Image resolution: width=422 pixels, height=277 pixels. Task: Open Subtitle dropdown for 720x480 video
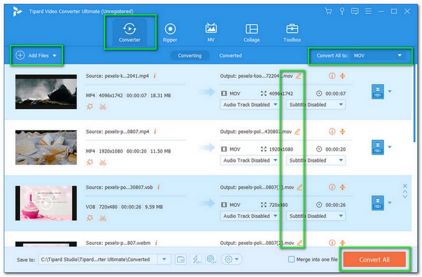pyautogui.click(x=315, y=216)
